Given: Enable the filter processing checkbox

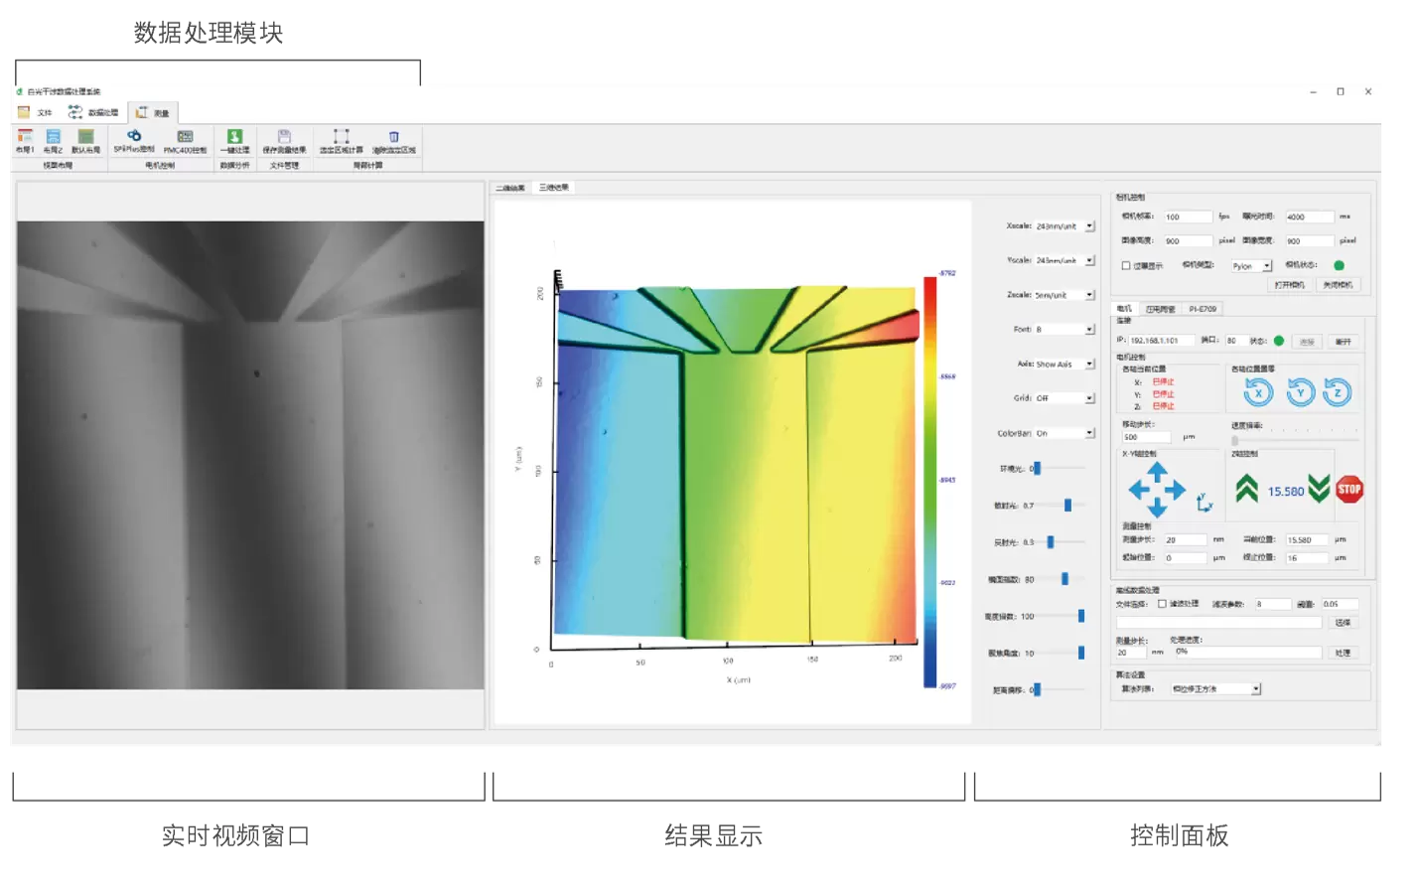Looking at the screenshot, I should click(x=1162, y=604).
